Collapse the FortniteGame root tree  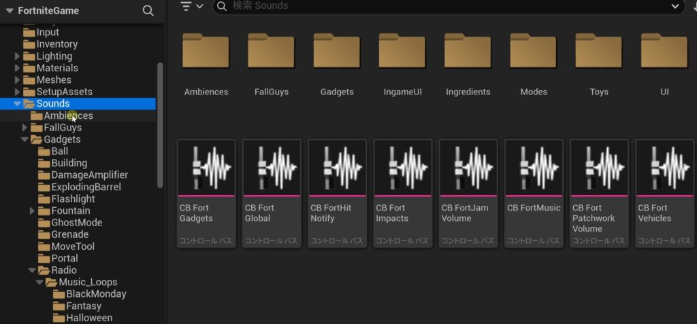click(10, 11)
